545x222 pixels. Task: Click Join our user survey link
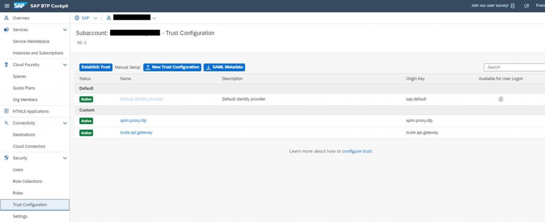coord(490,6)
